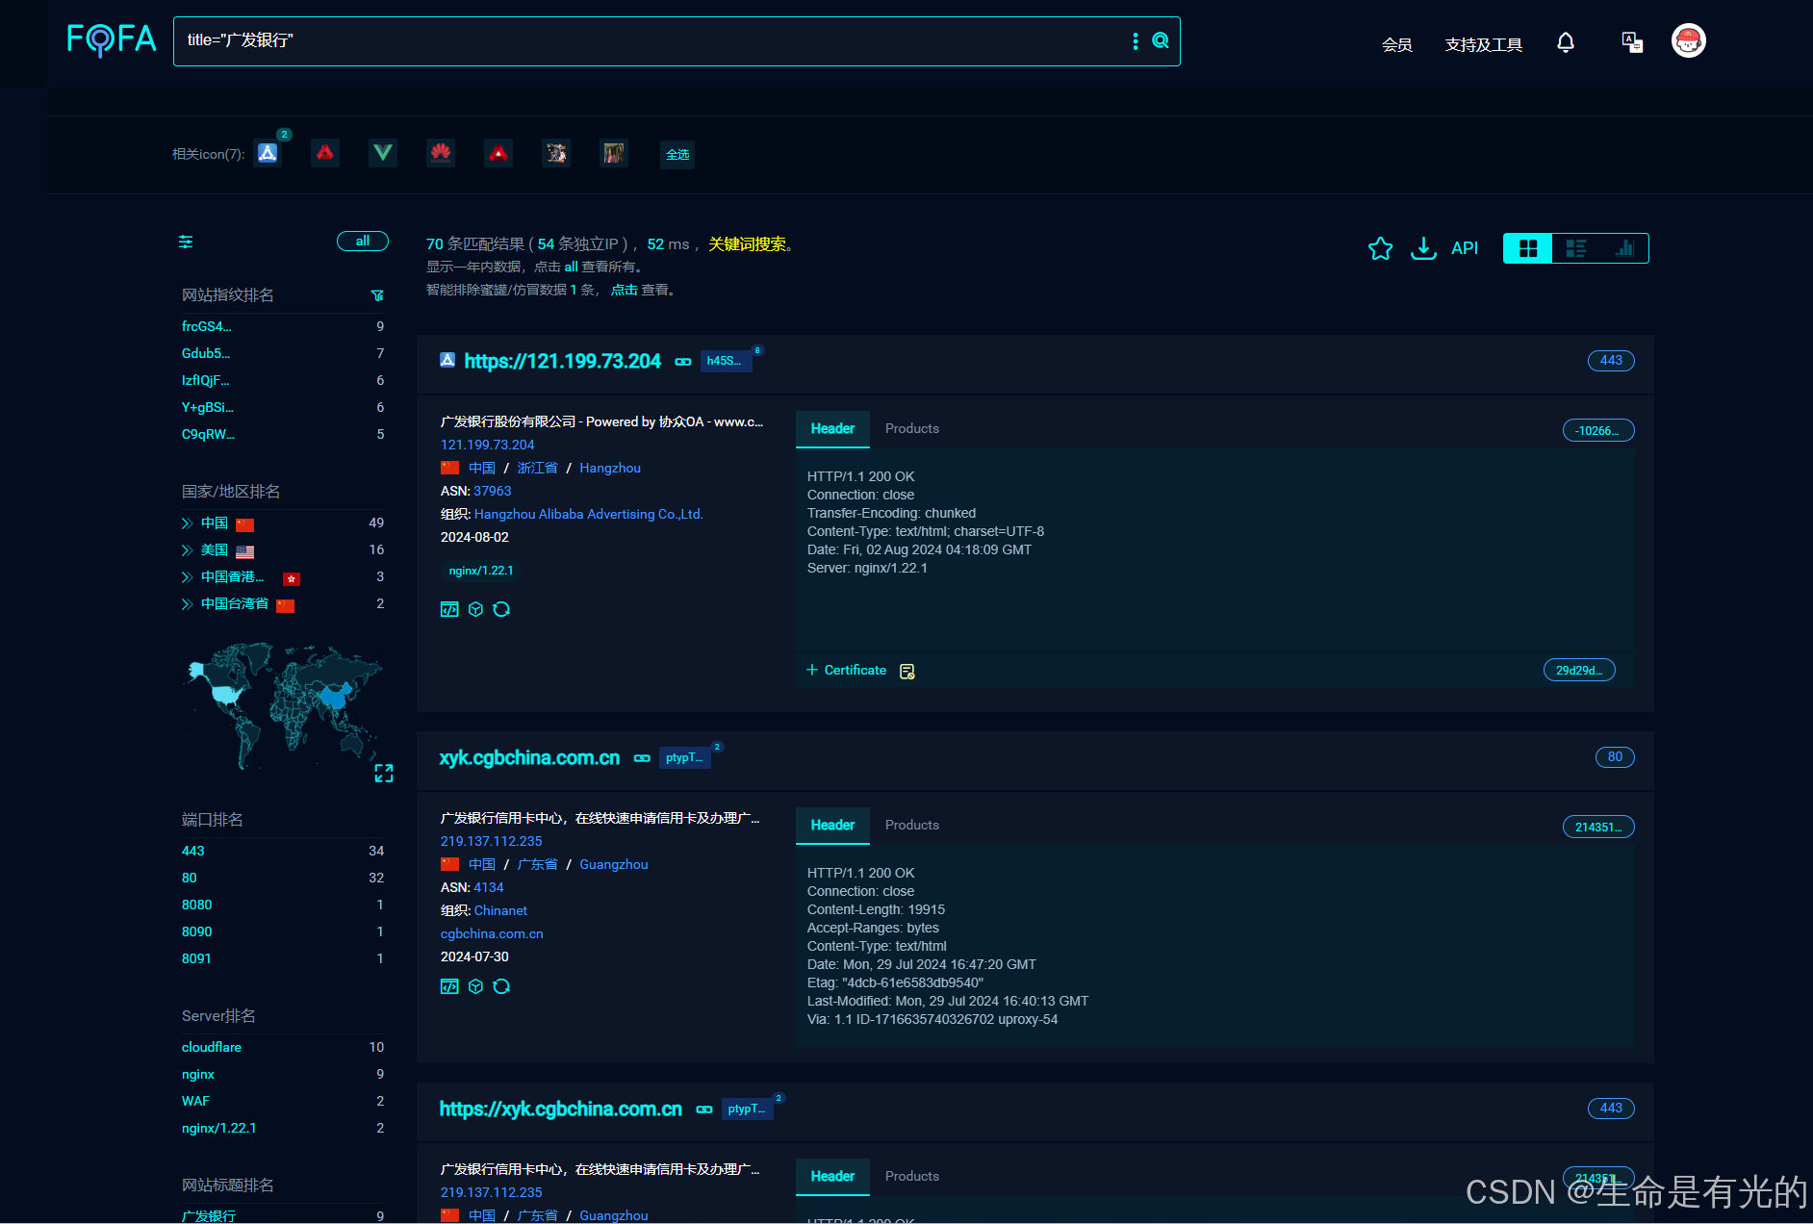Click the search magnifier icon in search bar

click(1161, 40)
